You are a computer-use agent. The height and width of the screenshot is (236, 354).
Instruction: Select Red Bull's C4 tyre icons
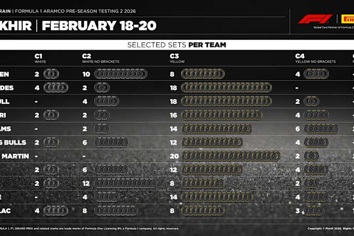point(311,101)
